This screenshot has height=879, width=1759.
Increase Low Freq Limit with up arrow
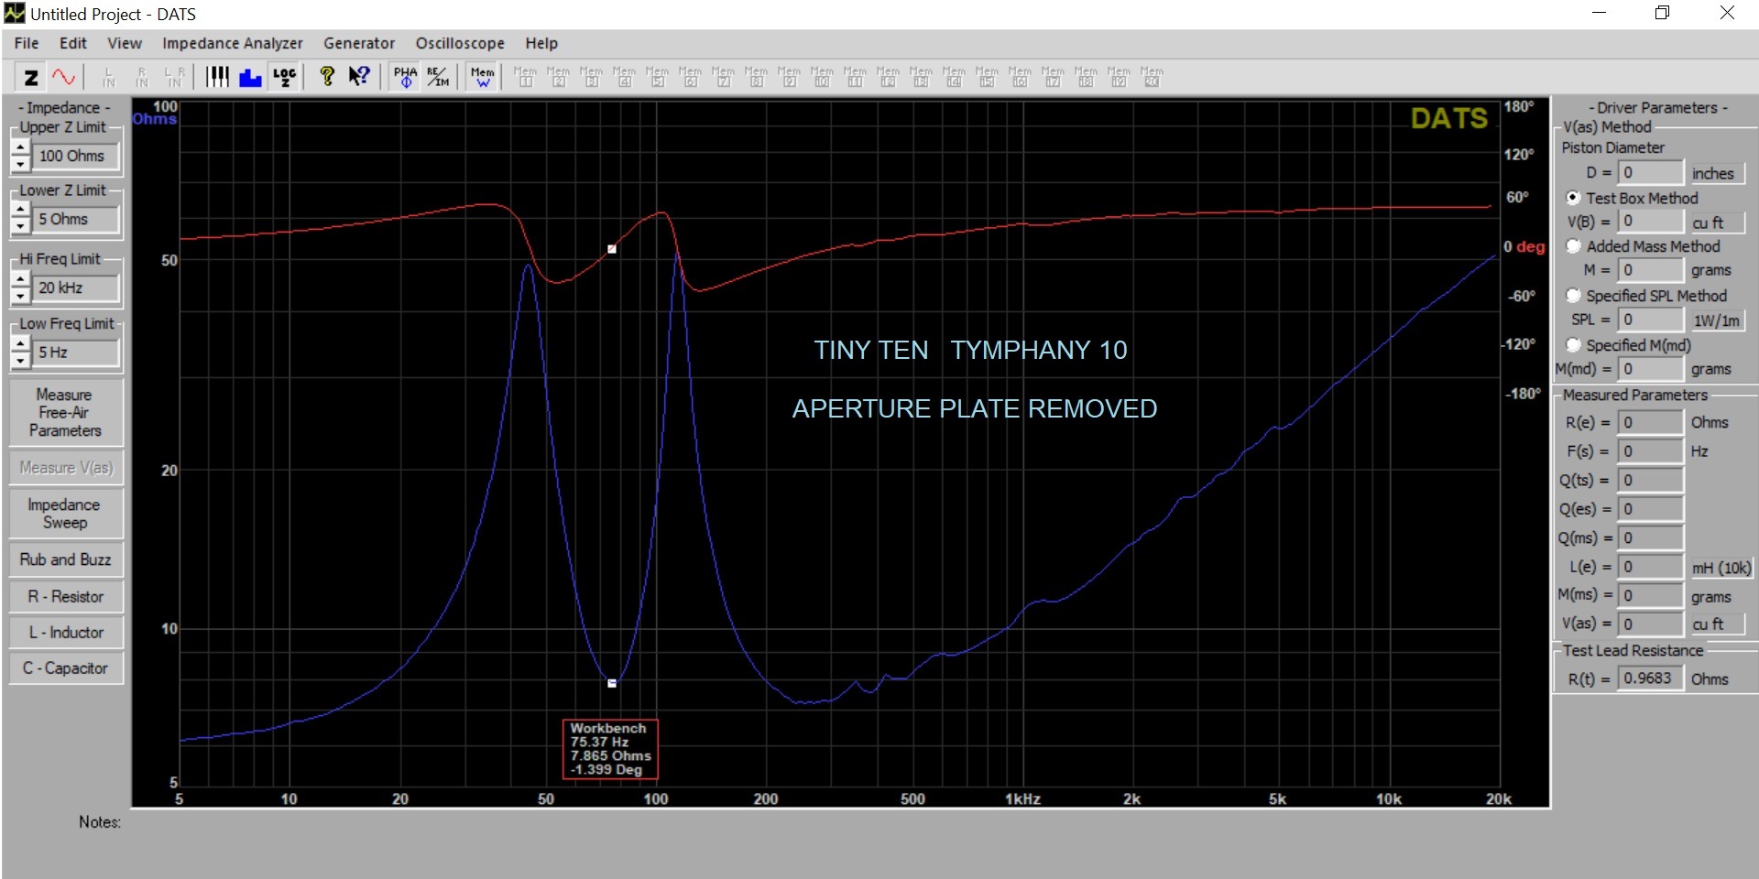point(20,345)
